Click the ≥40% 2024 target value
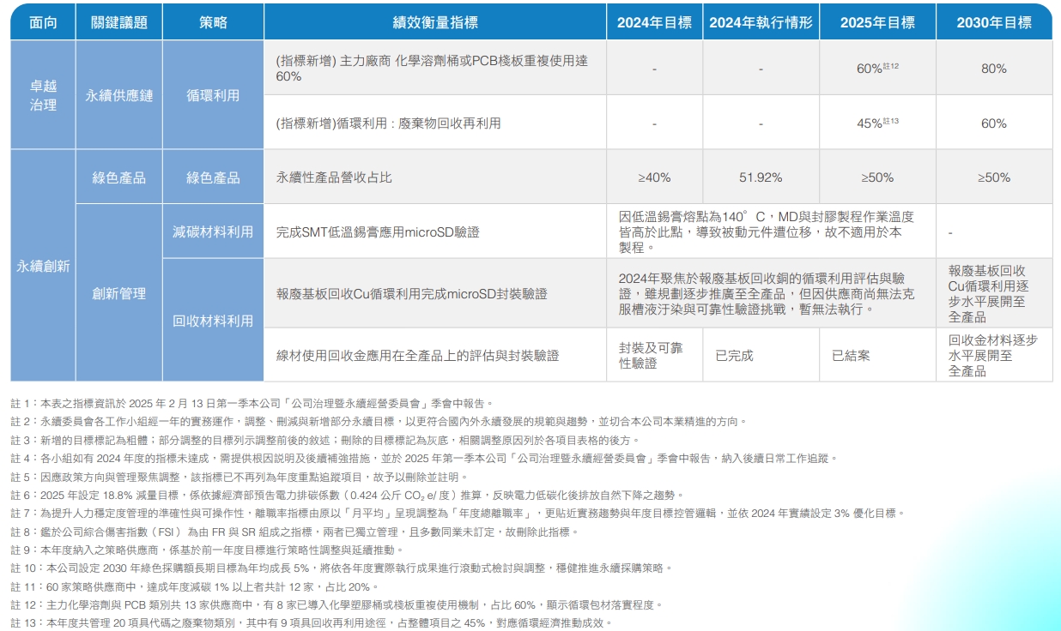Viewport: 1061px width, 631px height. point(654,177)
